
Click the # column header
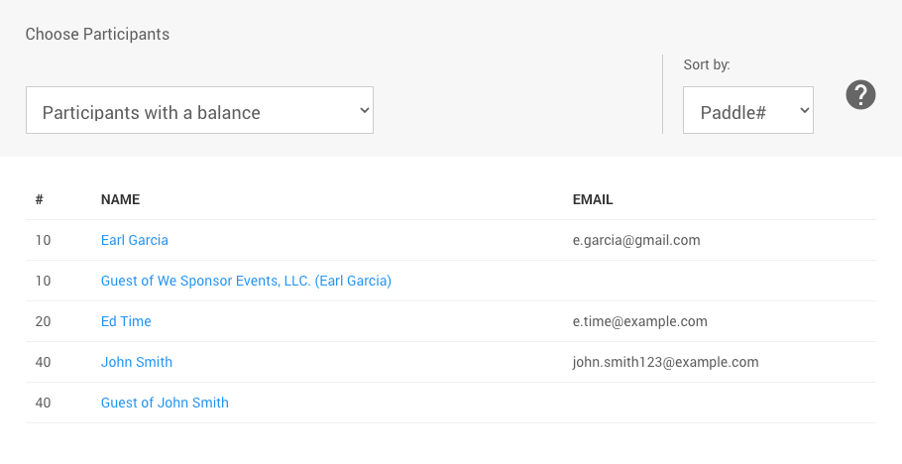40,199
